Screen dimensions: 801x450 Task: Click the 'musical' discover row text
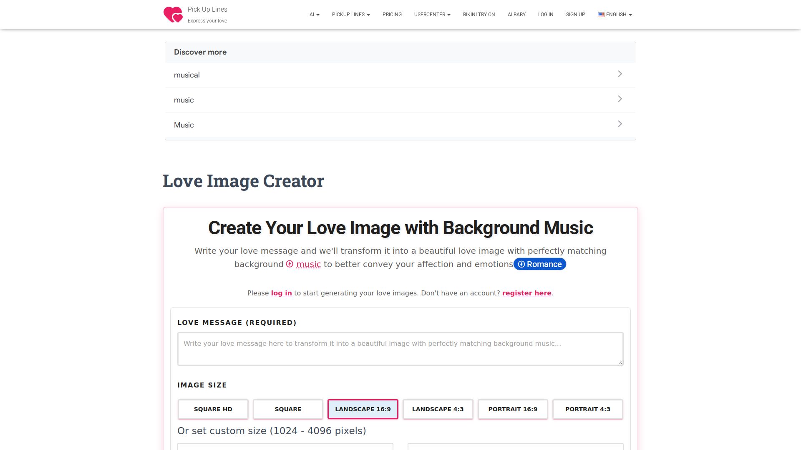[x=187, y=75]
